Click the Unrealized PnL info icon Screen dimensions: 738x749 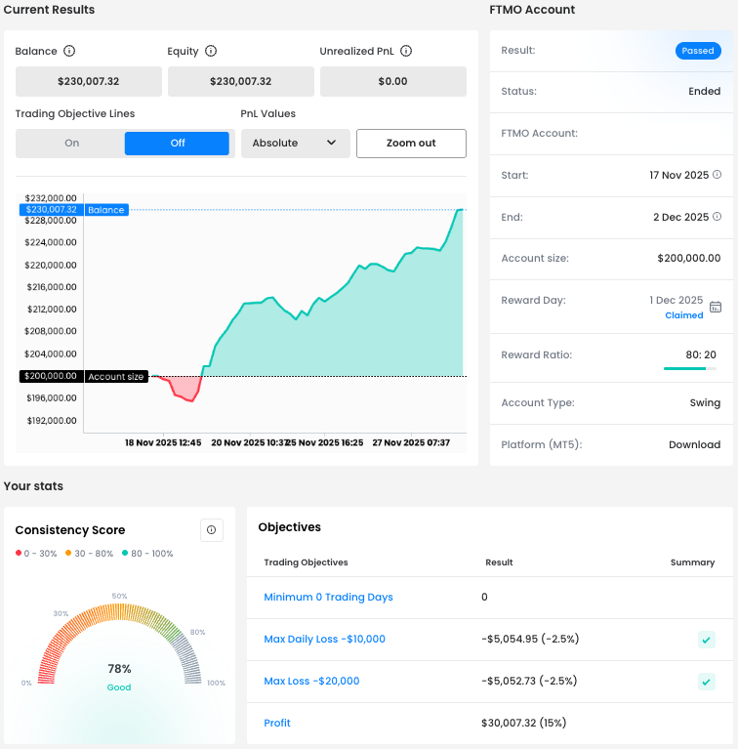pyautogui.click(x=406, y=52)
